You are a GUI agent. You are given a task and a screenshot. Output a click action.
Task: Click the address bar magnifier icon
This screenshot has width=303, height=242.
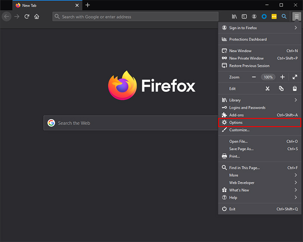click(x=57, y=16)
